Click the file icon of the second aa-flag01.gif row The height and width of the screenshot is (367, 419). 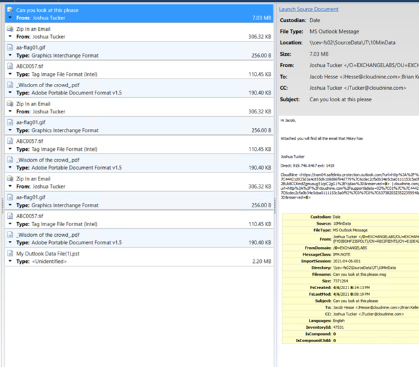tap(10, 122)
